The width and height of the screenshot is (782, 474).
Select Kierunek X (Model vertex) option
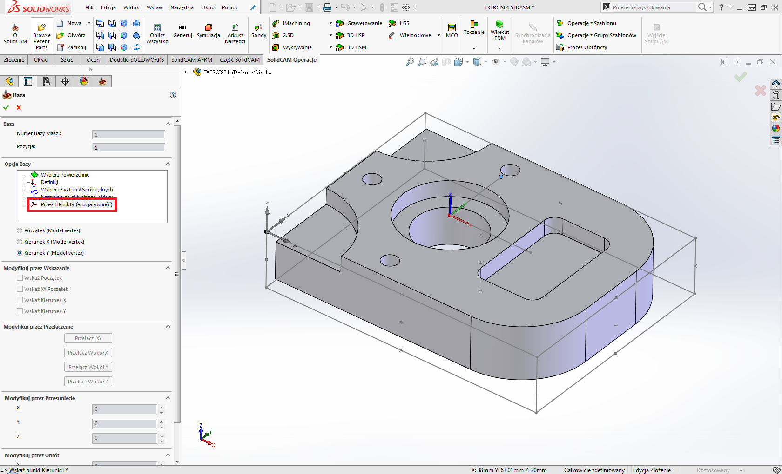[20, 242]
